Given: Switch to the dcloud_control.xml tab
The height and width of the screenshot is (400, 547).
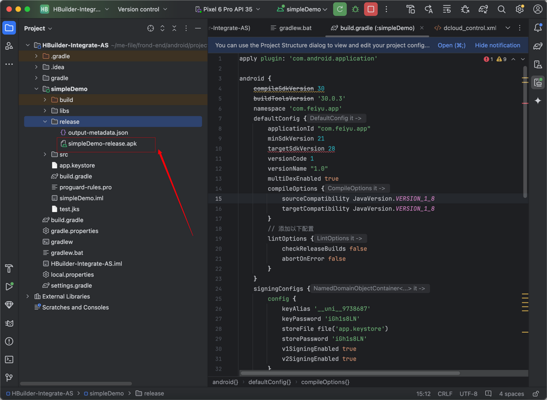Looking at the screenshot, I should click(465, 28).
